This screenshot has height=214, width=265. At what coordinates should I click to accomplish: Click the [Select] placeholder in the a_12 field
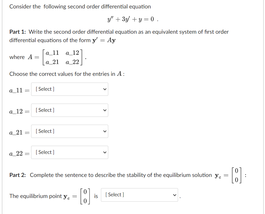(45, 110)
